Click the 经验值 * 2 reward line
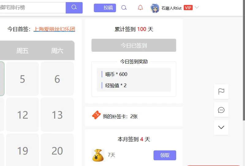 click(x=116, y=86)
